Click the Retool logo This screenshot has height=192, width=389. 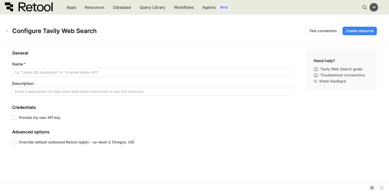click(x=29, y=7)
